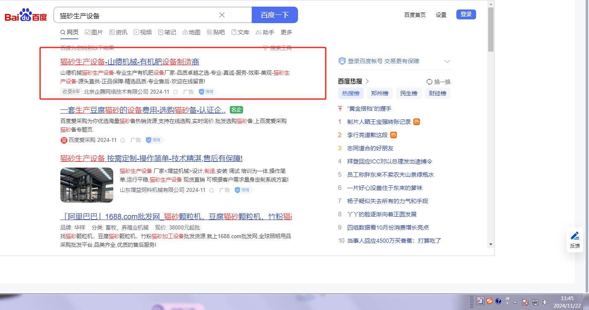Click the Baidu logo

(x=26, y=16)
